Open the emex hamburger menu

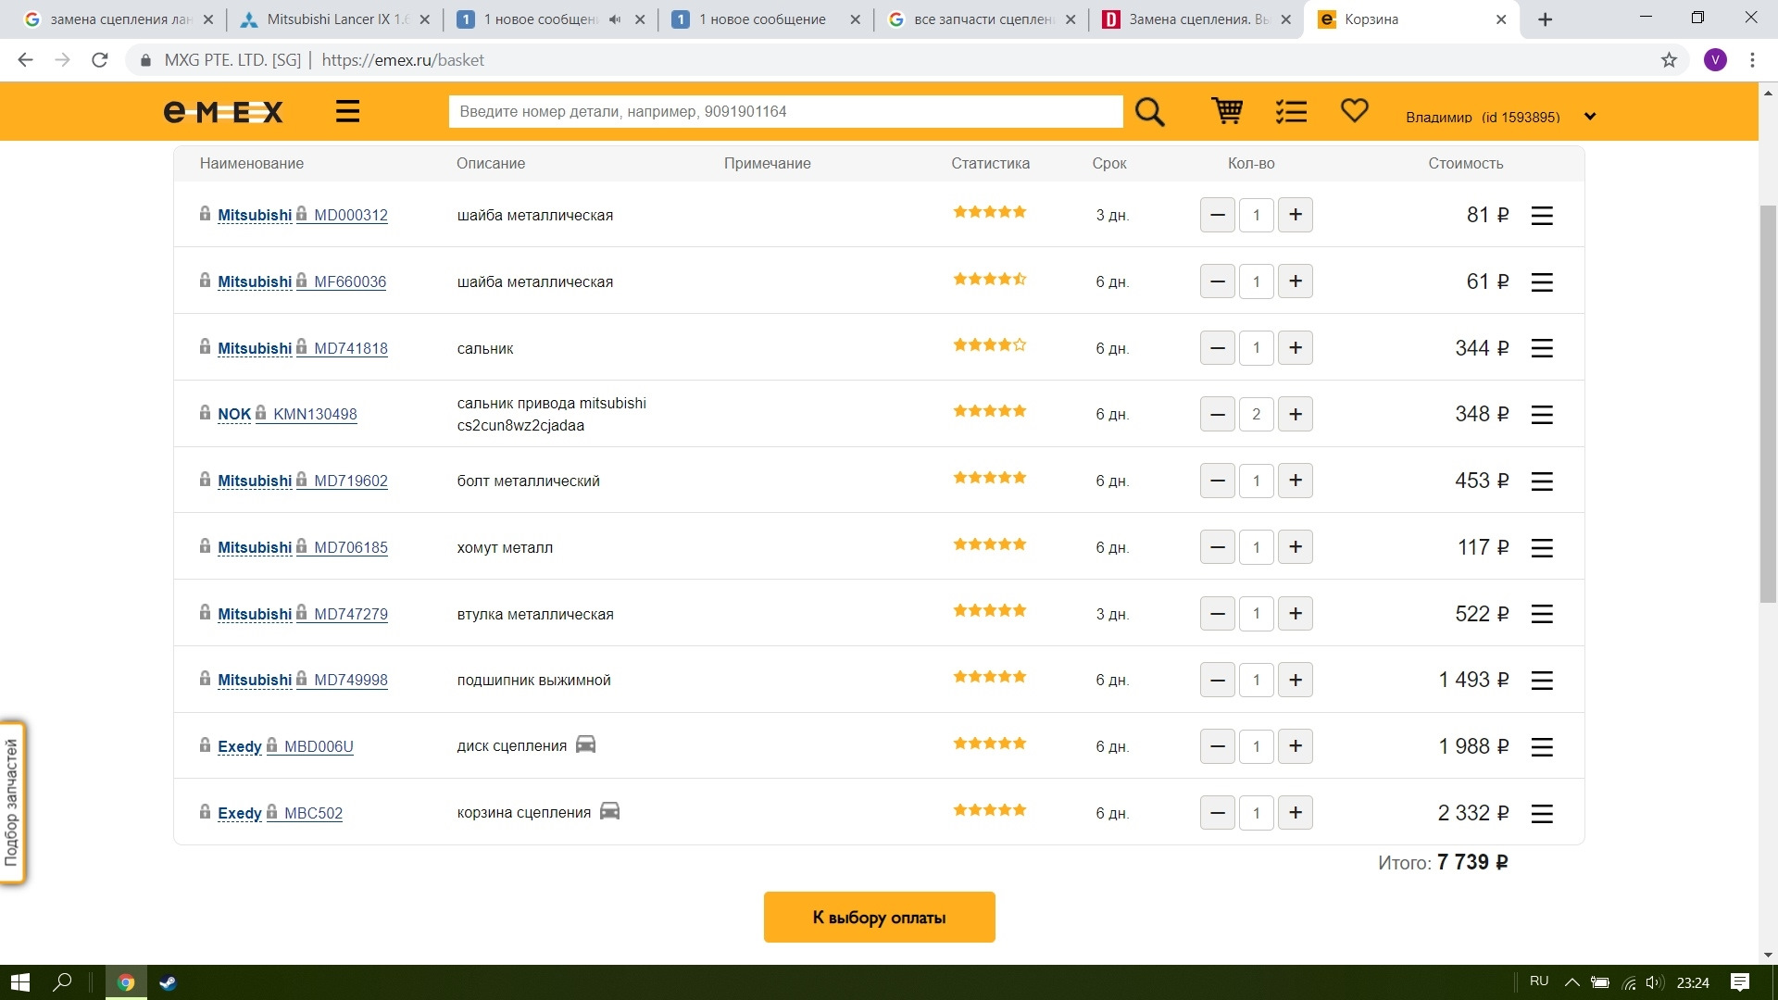(347, 112)
